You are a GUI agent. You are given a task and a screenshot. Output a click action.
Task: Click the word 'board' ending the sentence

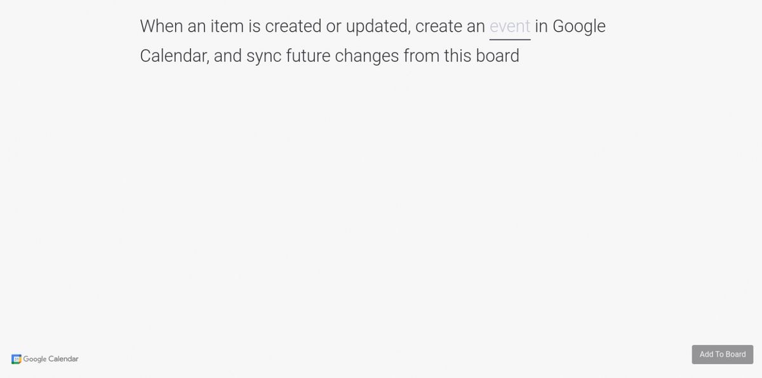498,56
